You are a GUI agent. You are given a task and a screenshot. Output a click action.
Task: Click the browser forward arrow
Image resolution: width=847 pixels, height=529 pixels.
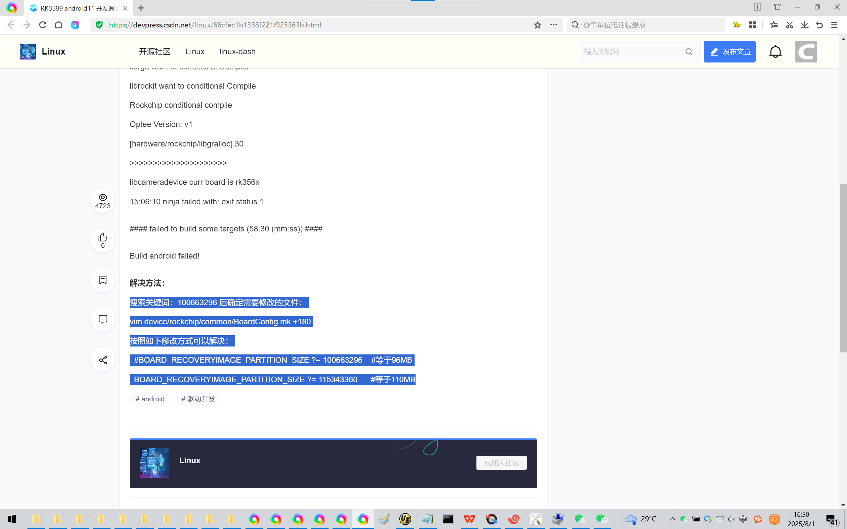[x=26, y=25]
